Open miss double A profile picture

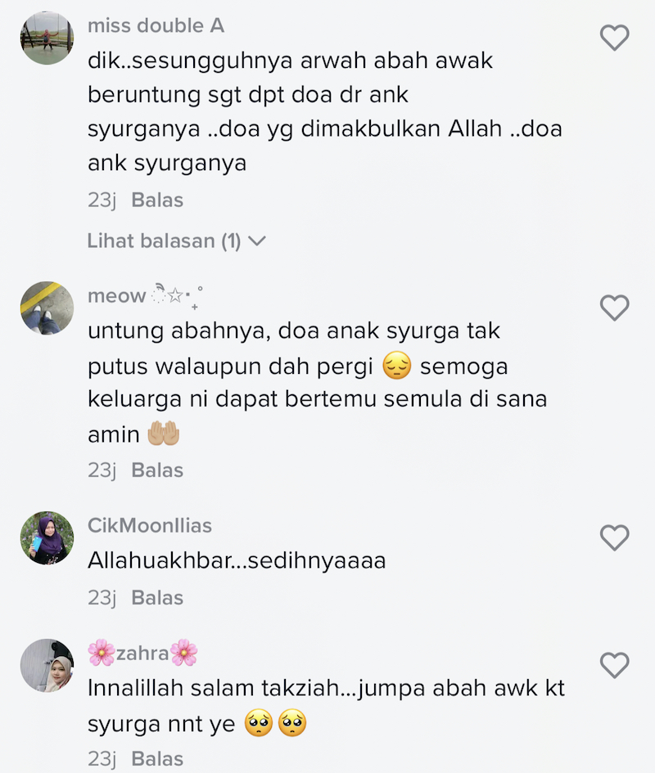[x=47, y=38]
